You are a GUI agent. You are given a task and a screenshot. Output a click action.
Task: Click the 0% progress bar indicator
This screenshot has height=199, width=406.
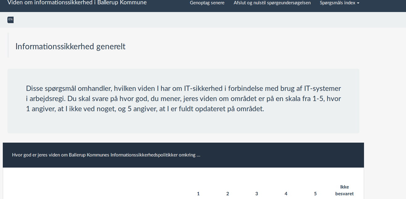click(10, 19)
